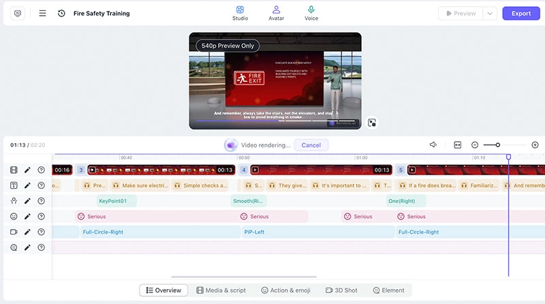The height and width of the screenshot is (304, 545).
Task: Mute the timeline volume speaker
Action: tap(433, 145)
